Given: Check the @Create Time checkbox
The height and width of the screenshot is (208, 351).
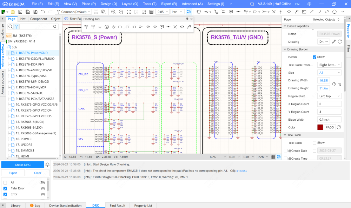Looking at the screenshot, I should (x=286, y=158).
